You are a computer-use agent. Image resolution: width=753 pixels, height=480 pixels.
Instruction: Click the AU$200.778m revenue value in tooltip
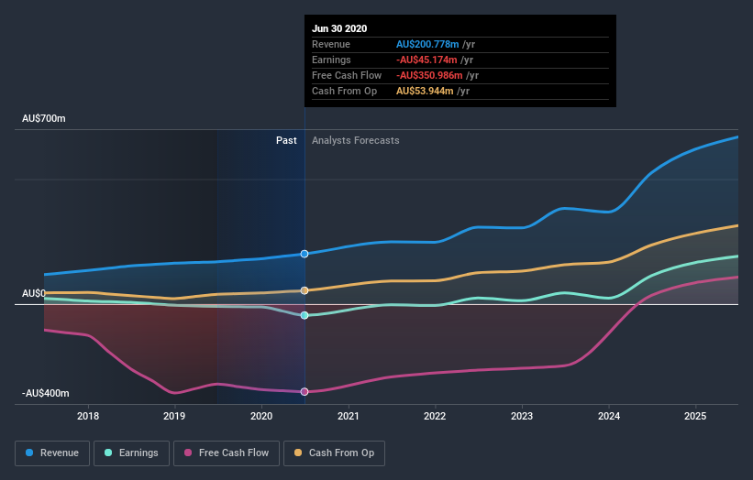pos(427,44)
